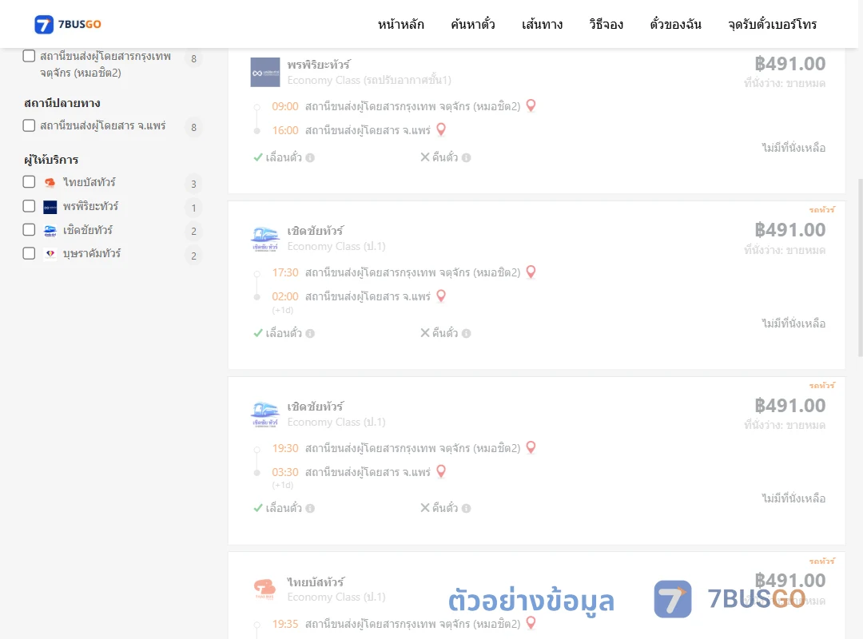Click ไม่มีที่นั่งเหลือ on 17:30 trip
863x639 pixels.
tap(793, 323)
